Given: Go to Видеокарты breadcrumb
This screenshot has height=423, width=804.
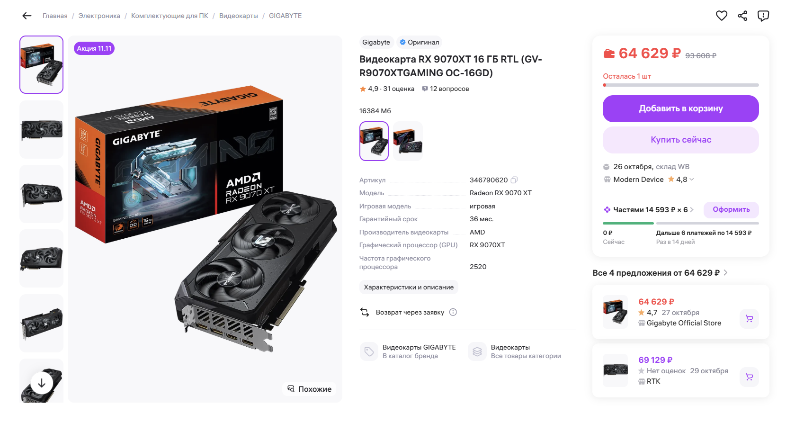Looking at the screenshot, I should (239, 16).
